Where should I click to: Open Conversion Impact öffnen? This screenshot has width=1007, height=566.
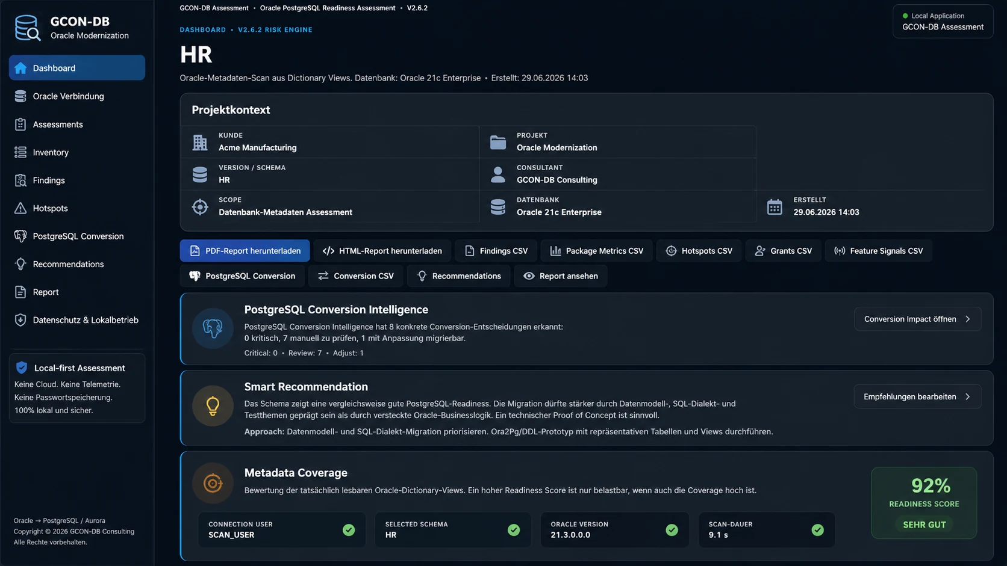tap(917, 319)
